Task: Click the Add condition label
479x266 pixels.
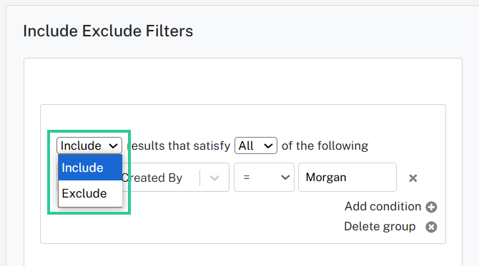Action: 382,207
